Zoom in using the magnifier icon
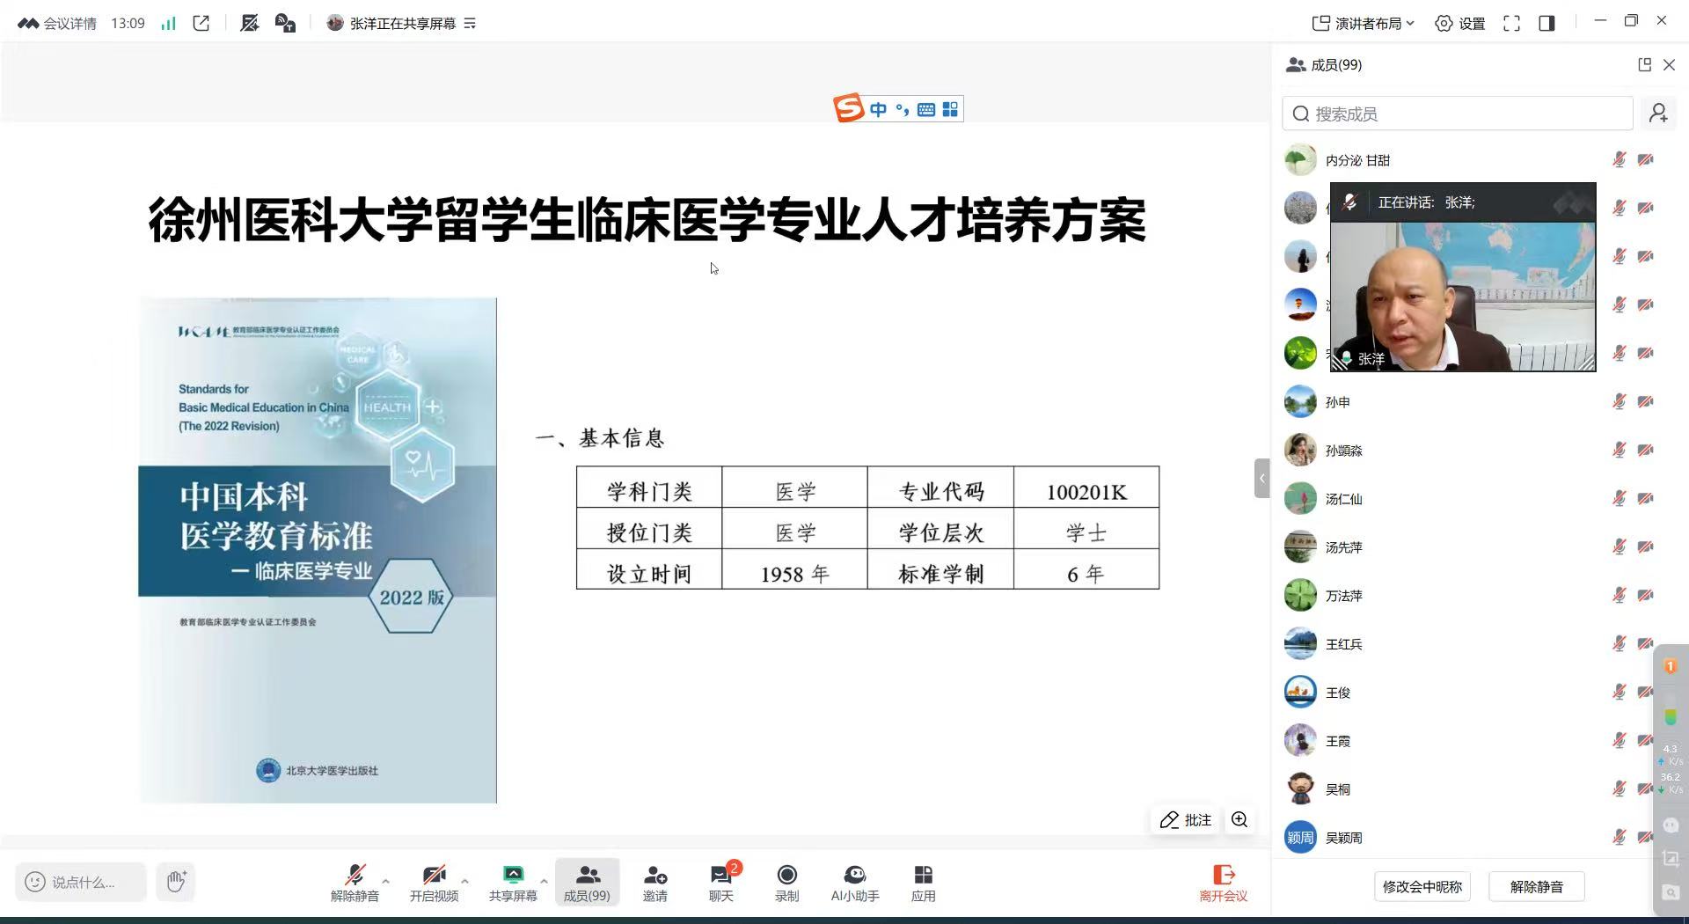Image resolution: width=1689 pixels, height=924 pixels. [1239, 819]
